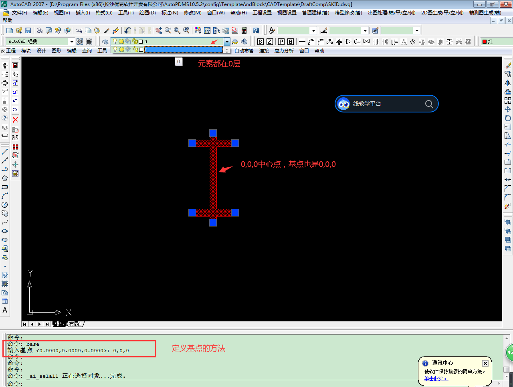Select the pipe elbow tool
The width and height of the screenshot is (513, 387).
(311, 42)
